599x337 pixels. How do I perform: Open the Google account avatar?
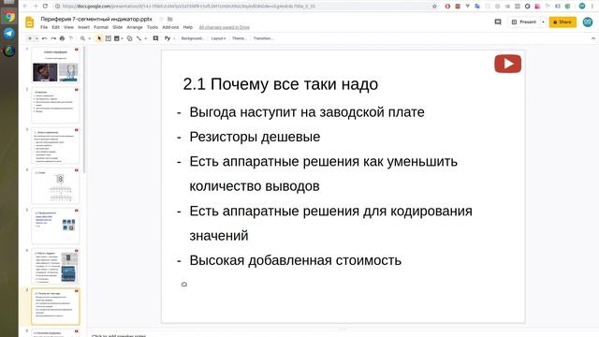[x=588, y=22]
